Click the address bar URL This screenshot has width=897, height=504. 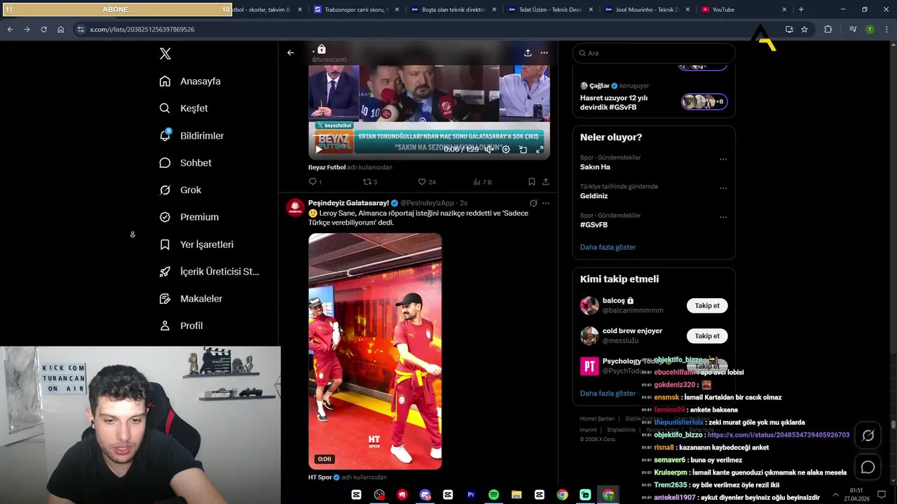click(x=142, y=29)
